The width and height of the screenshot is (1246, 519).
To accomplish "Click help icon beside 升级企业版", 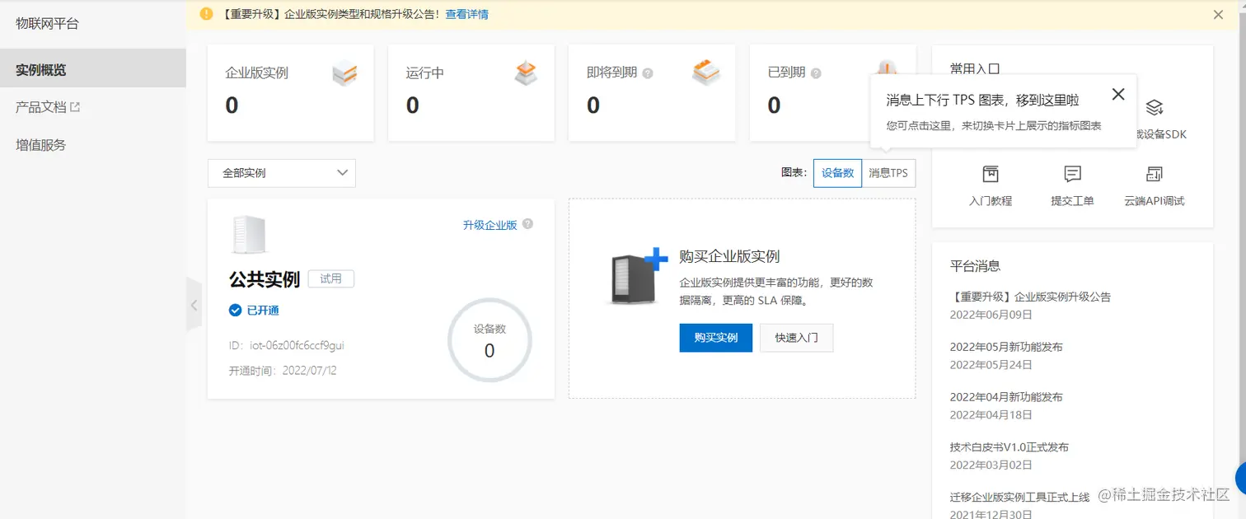I will point(527,224).
